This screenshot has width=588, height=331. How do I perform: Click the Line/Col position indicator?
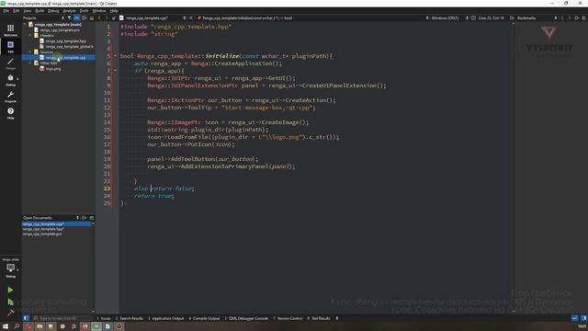tap(492, 18)
